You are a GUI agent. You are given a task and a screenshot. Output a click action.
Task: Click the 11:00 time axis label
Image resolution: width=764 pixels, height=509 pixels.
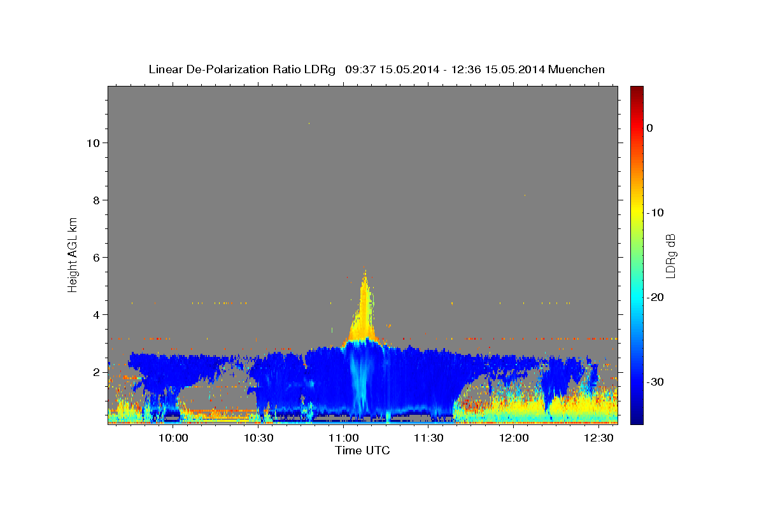[343, 438]
